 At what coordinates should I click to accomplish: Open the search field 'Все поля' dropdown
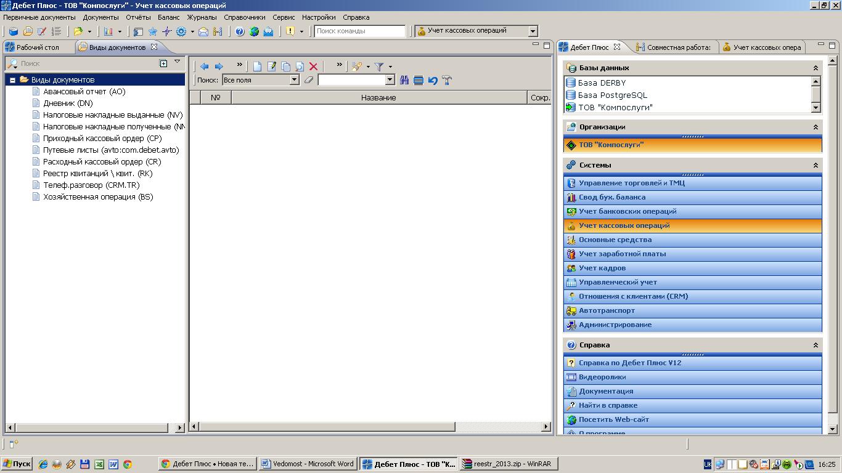294,79
